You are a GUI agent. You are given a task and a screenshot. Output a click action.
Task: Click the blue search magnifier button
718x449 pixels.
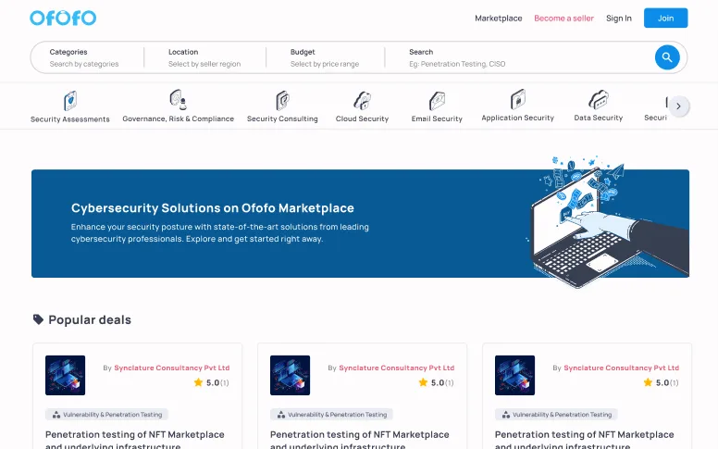click(x=667, y=57)
